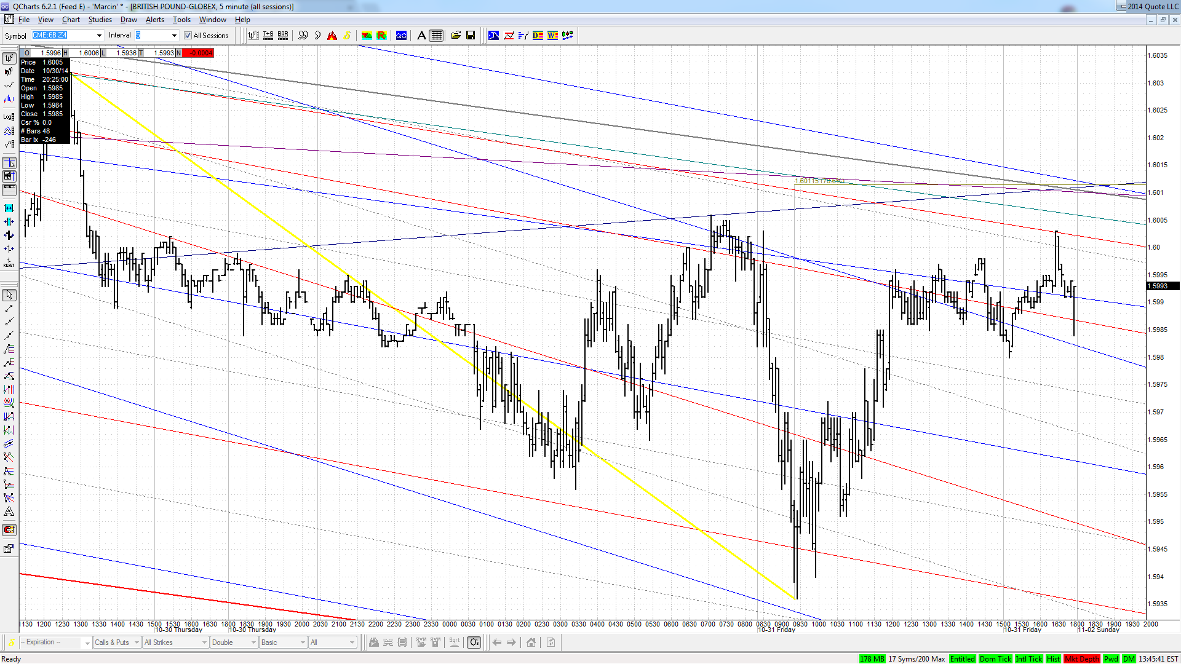
Task: Toggle the O's button in bottom toolbar
Action: [x=474, y=642]
